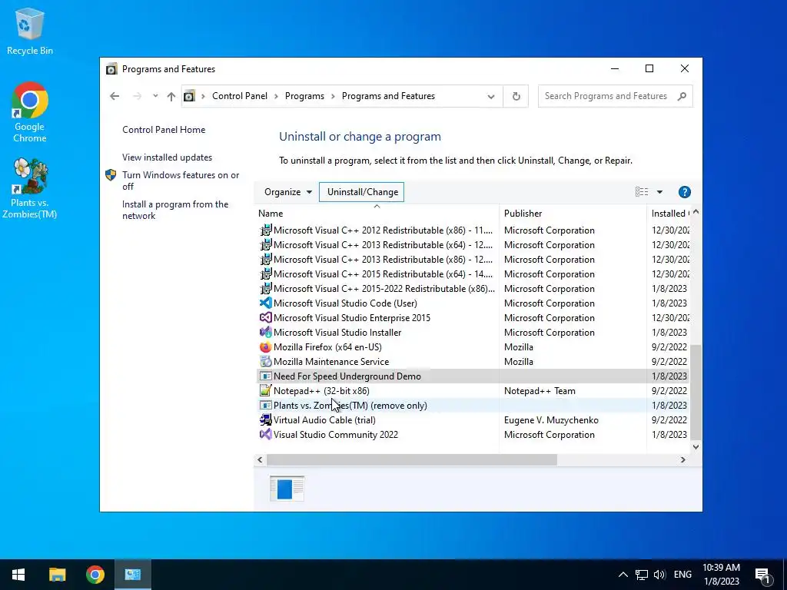The width and height of the screenshot is (787, 590).
Task: Click the Eugene V. Muzychenko publisher cell
Action: 551,420
